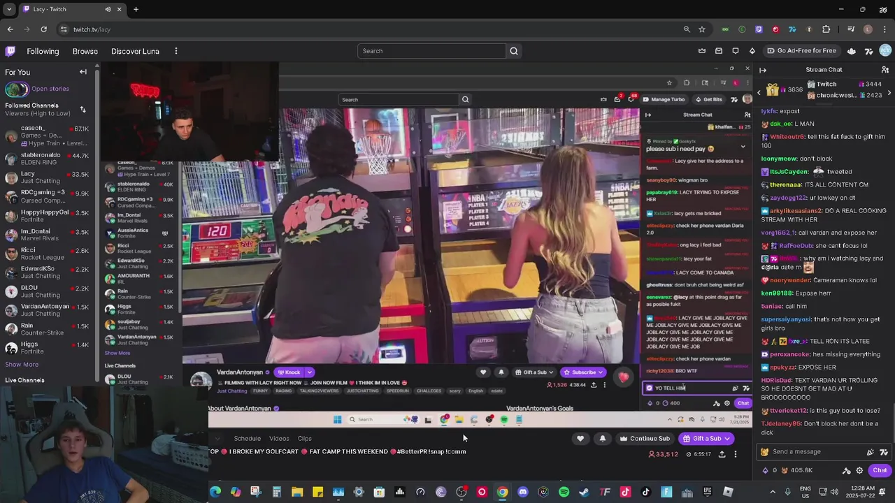Expand Gift a Sub dropdown
The image size is (895, 503).
click(728, 439)
